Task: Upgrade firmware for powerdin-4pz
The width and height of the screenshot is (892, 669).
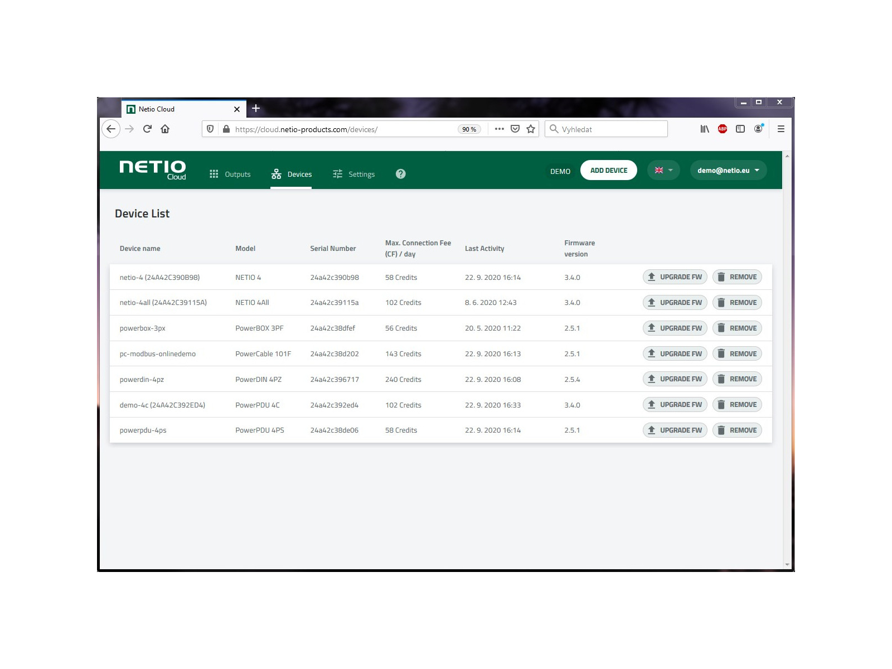Action: (x=675, y=379)
